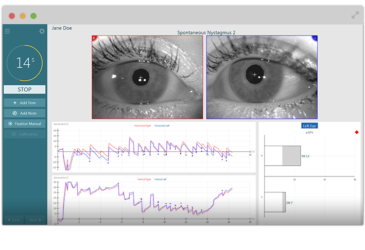Select the left eye video feed
The height and width of the screenshot is (250, 365).
[262, 77]
